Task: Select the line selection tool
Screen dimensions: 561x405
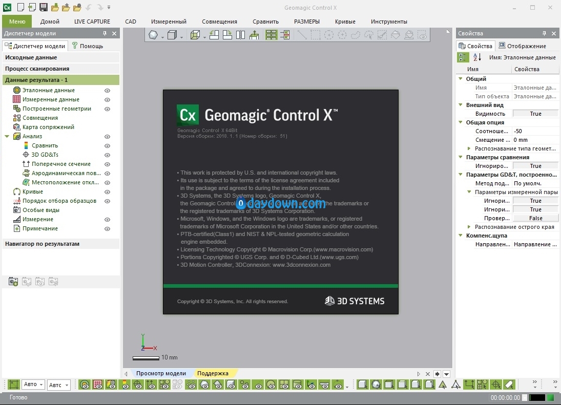Action: [x=302, y=35]
